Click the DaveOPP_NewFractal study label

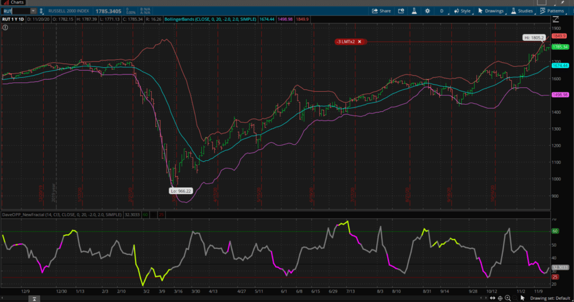tap(62, 215)
